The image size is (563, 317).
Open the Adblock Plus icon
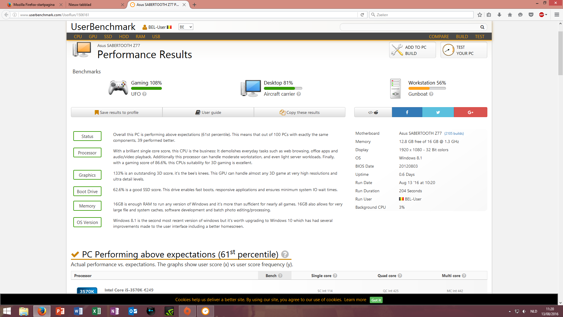pos(542,15)
